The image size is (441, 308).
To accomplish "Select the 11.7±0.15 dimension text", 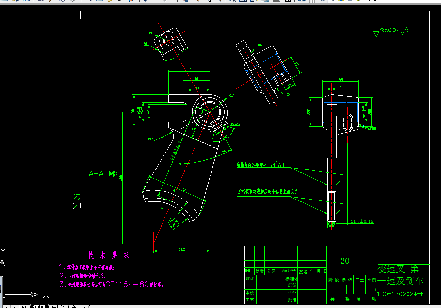I will 362,221.
